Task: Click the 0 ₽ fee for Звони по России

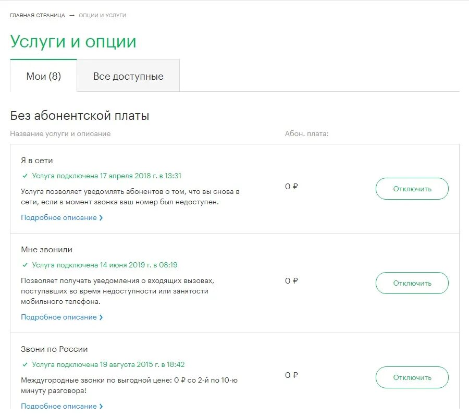Action: click(291, 375)
